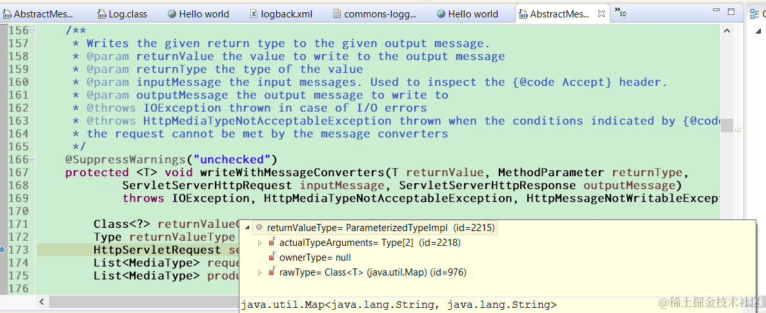The width and height of the screenshot is (766, 313).
Task: Open the Hello world tab after commons-logg...
Action: pos(467,14)
